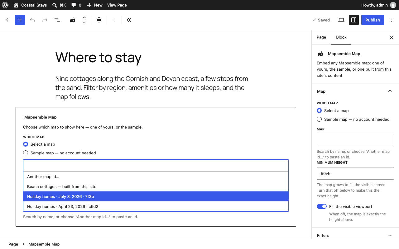Click the Minimum Height field showing 50vh
Viewport: 399px width, 249px height.
[355, 173]
